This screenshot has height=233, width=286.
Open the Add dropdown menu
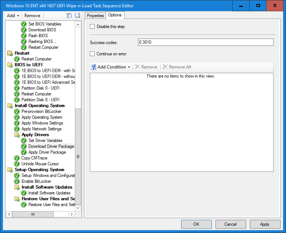pos(13,16)
